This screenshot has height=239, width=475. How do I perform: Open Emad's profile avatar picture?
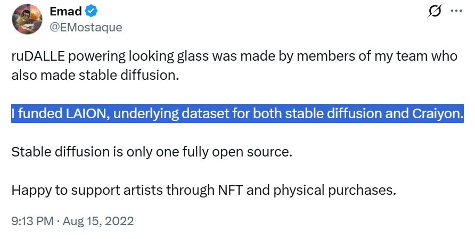coord(27,19)
